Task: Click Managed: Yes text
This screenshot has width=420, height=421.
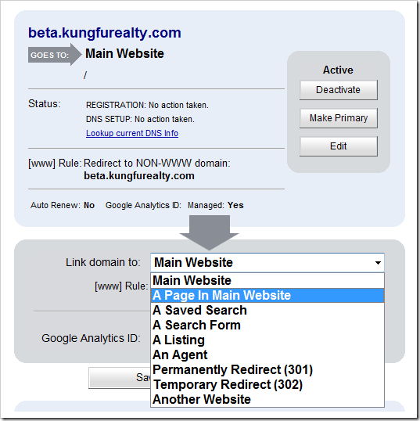Action: pyautogui.click(x=216, y=205)
